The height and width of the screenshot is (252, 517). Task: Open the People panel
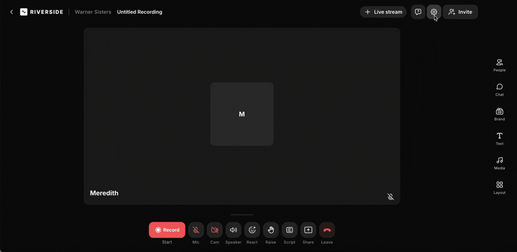click(x=499, y=65)
